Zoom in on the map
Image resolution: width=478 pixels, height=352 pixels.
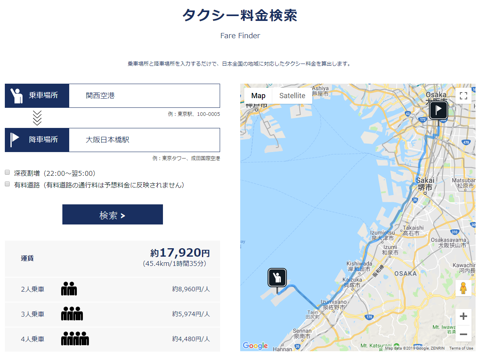point(464,316)
